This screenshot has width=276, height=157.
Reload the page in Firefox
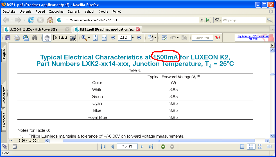pos(31,20)
